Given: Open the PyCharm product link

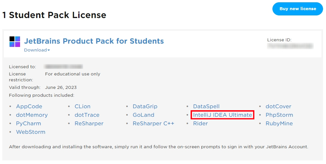Looking at the screenshot, I should 29,123.
